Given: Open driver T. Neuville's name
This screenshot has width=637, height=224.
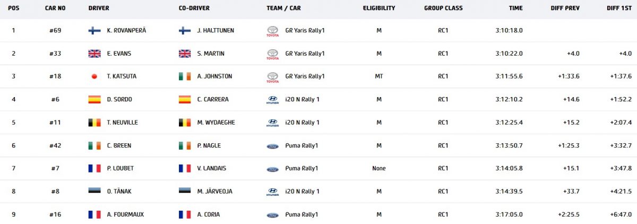Looking at the screenshot, I should click(x=122, y=123).
